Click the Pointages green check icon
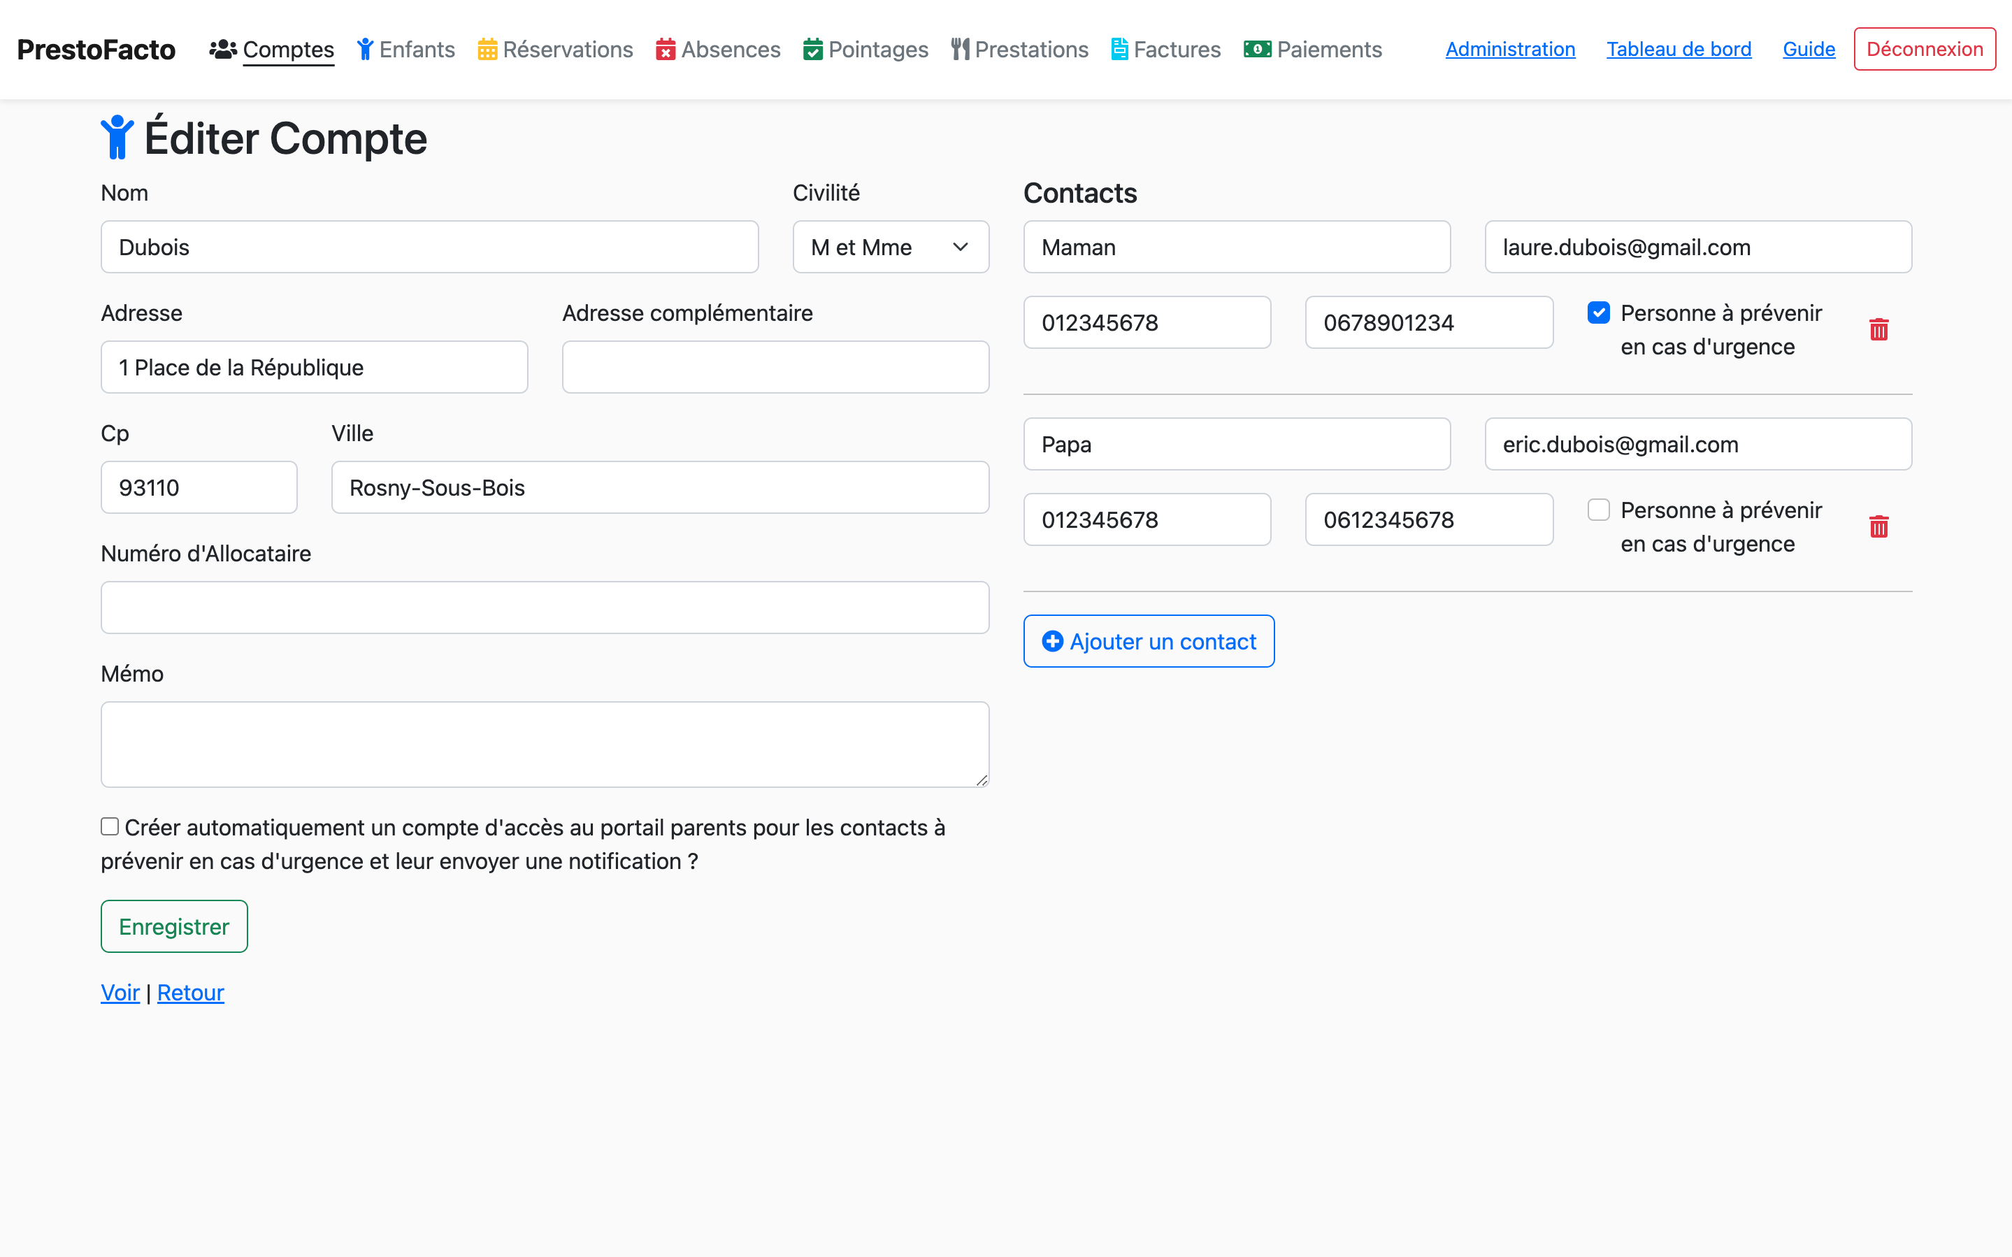The width and height of the screenshot is (2012, 1257). click(813, 49)
